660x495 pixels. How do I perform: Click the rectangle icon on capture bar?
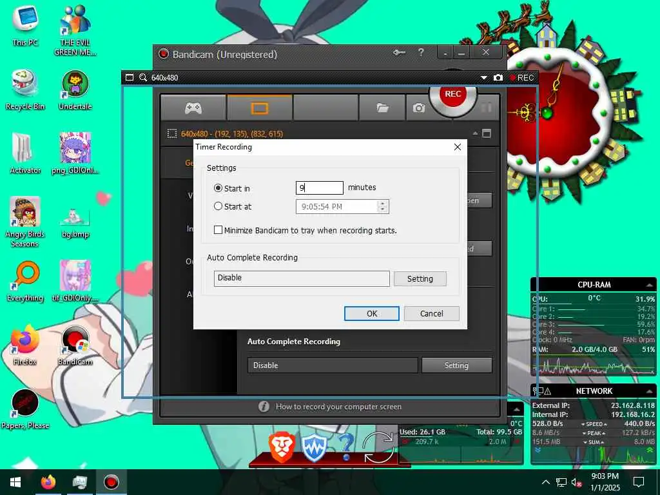click(130, 77)
